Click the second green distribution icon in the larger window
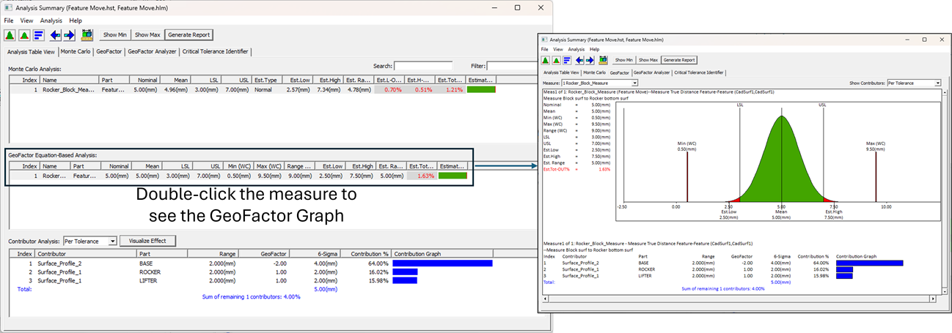 pyautogui.click(x=24, y=34)
